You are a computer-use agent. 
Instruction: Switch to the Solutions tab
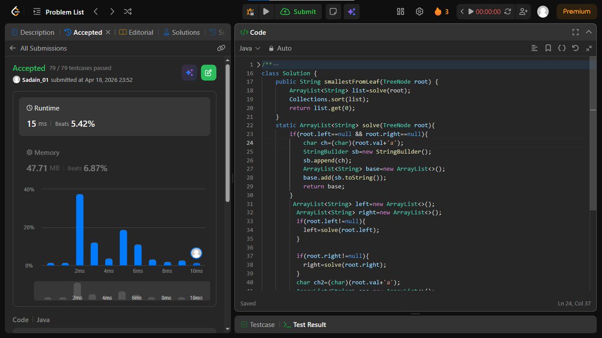coord(181,32)
